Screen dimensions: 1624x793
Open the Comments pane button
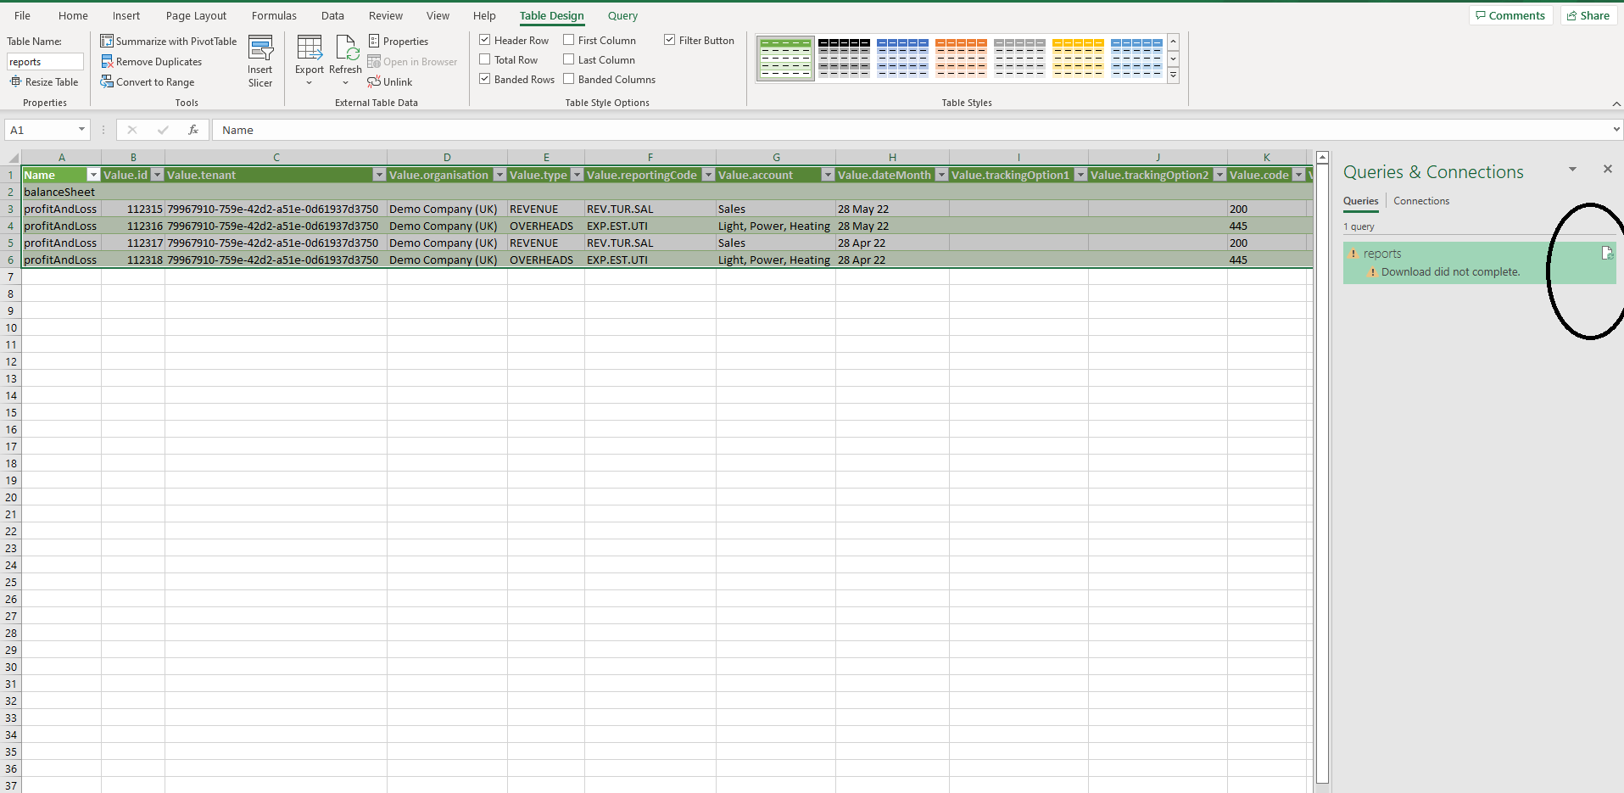pyautogui.click(x=1510, y=15)
